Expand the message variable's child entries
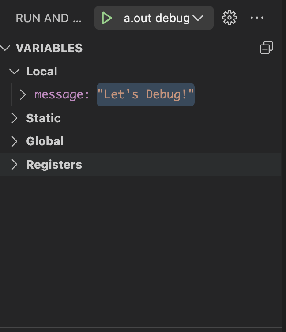Screen dimensions: 286x332 23,94
